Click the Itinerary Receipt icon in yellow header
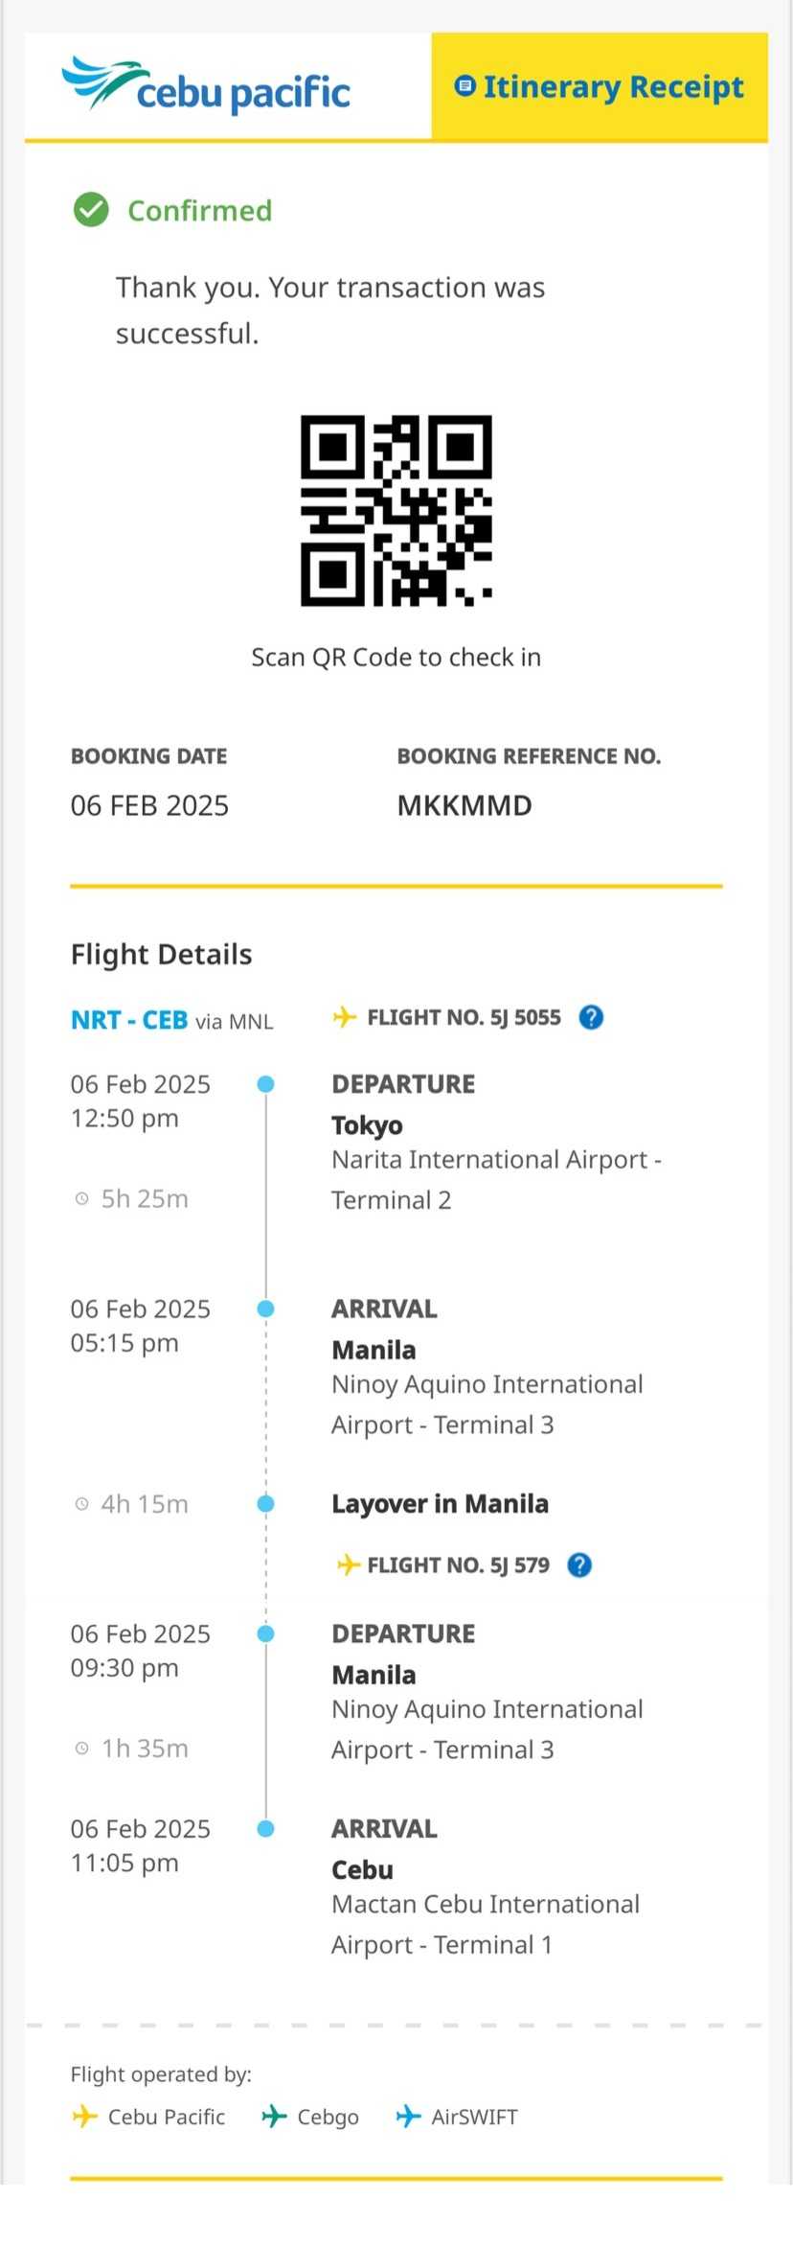793x2247 pixels. coord(464,86)
